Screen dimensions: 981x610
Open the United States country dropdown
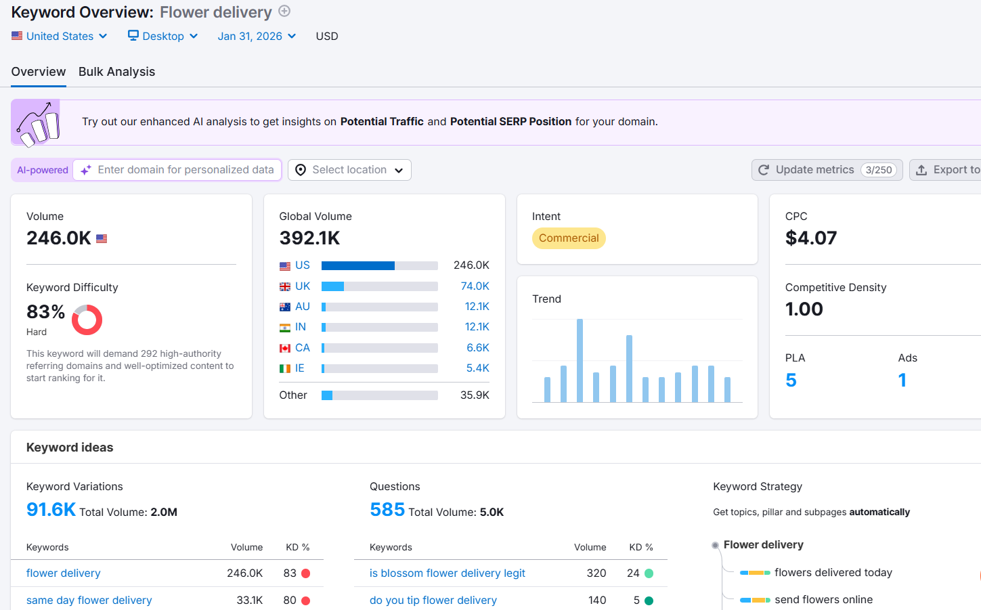(x=60, y=36)
